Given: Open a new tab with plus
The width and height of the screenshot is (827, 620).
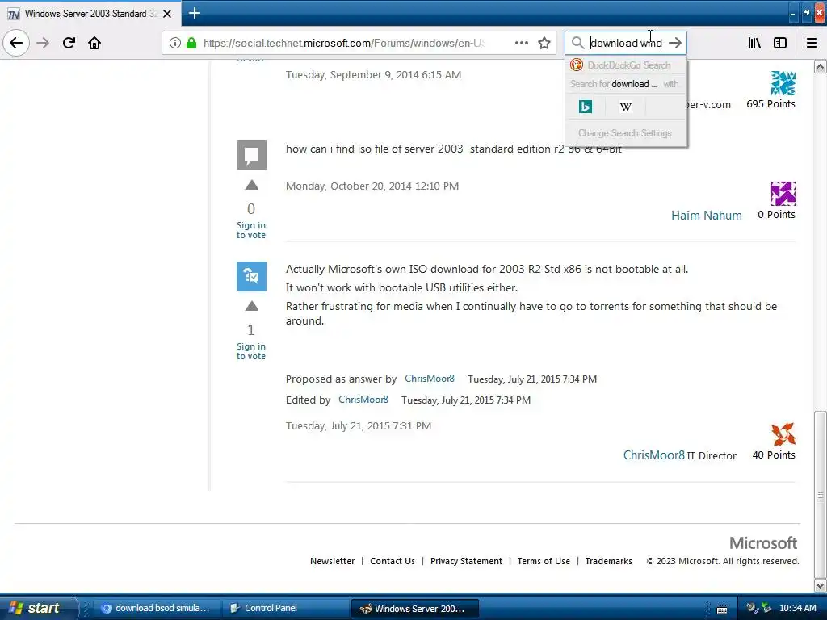Looking at the screenshot, I should [194, 13].
